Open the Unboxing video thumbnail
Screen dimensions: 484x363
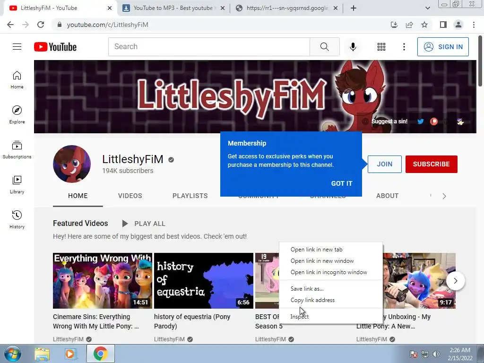(x=419, y=281)
